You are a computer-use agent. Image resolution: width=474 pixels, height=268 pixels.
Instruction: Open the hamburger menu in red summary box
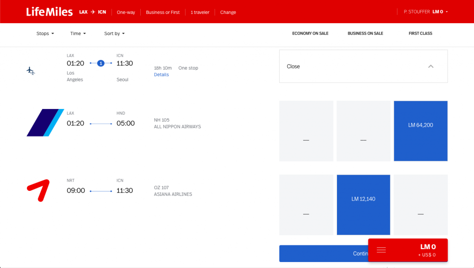(x=381, y=250)
